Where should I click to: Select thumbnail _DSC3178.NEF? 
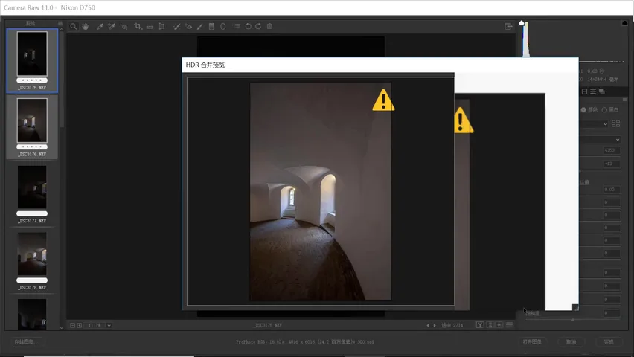tap(32, 261)
